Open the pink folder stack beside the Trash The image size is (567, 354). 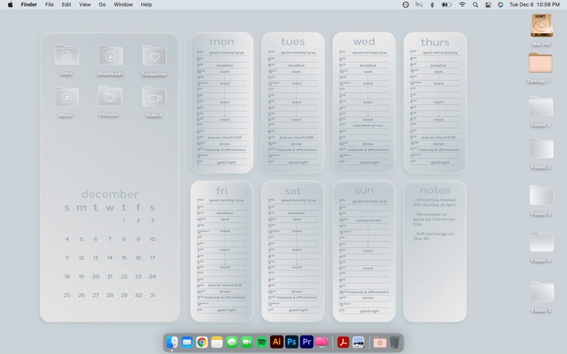(x=379, y=343)
